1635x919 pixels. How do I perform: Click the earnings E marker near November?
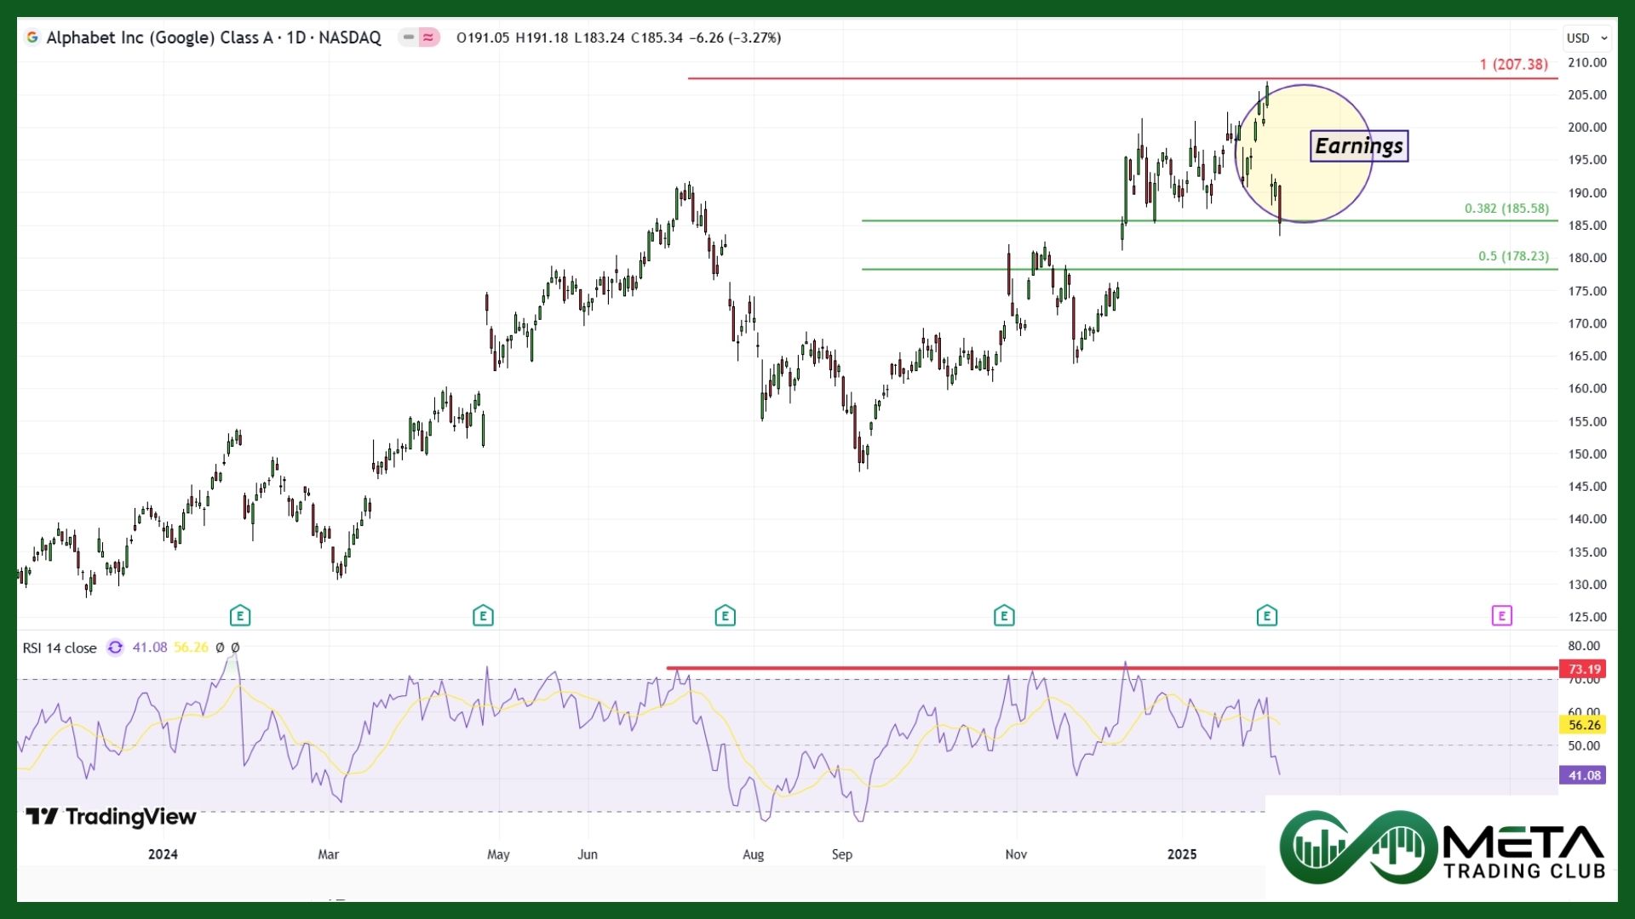[x=1004, y=615]
